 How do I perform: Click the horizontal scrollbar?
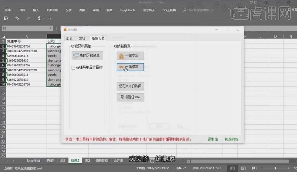pos(240,161)
